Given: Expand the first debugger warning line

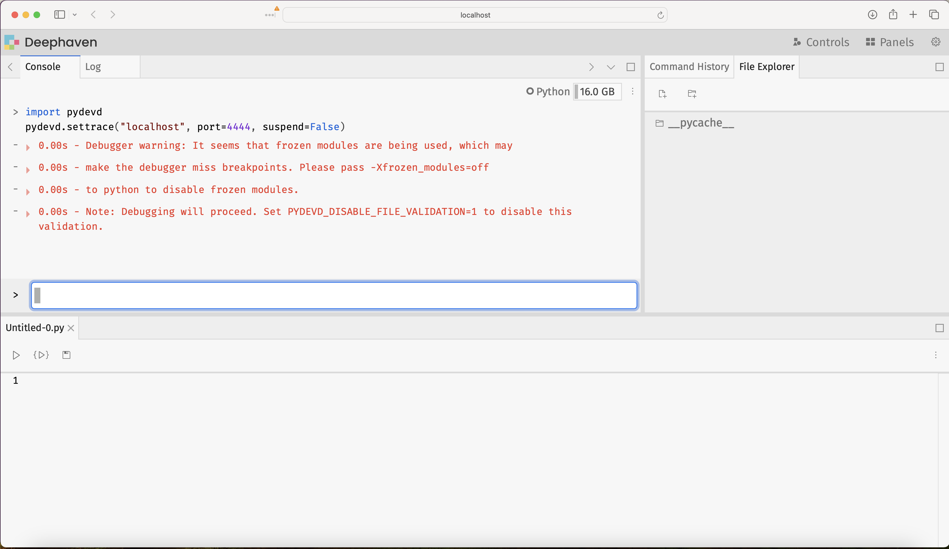Looking at the screenshot, I should click(28, 147).
